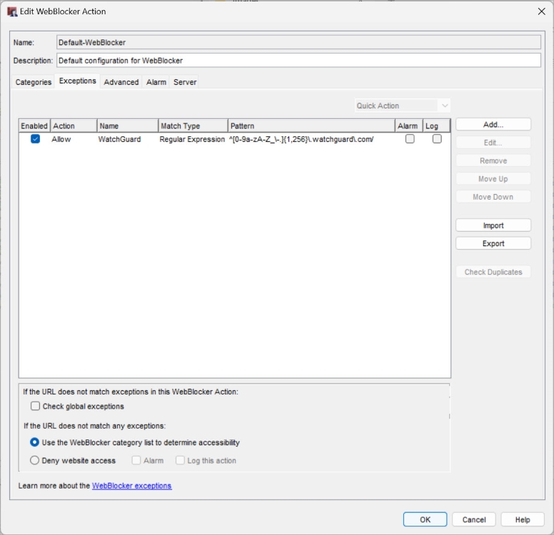Open the WebBlocker exceptions help link

click(132, 486)
